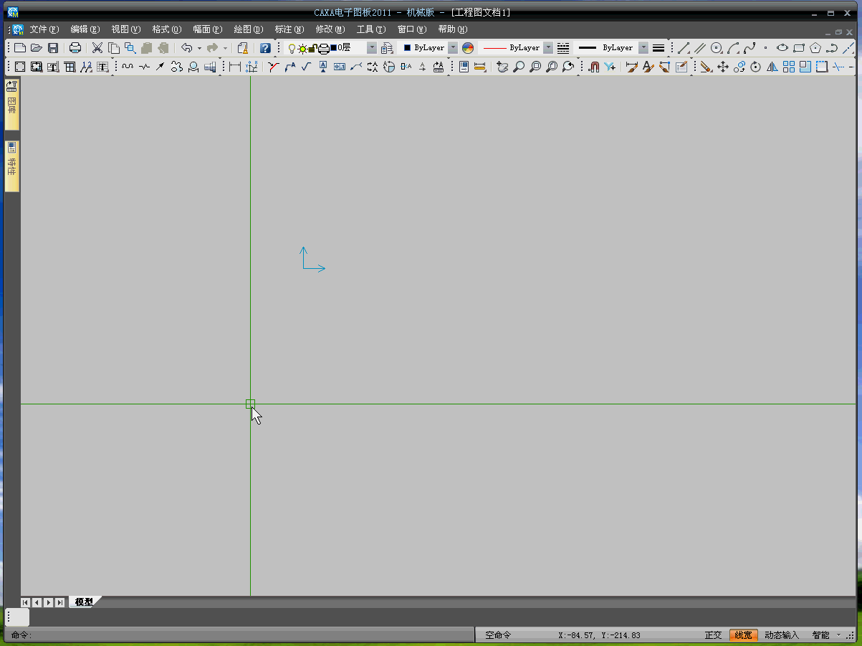Toggle 线宽 line width display
This screenshot has height=646, width=862.
click(x=743, y=635)
